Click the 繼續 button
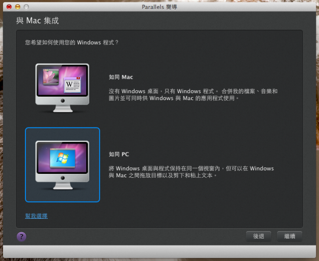 click(x=290, y=236)
